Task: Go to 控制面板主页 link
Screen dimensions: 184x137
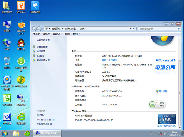Action: (43, 40)
